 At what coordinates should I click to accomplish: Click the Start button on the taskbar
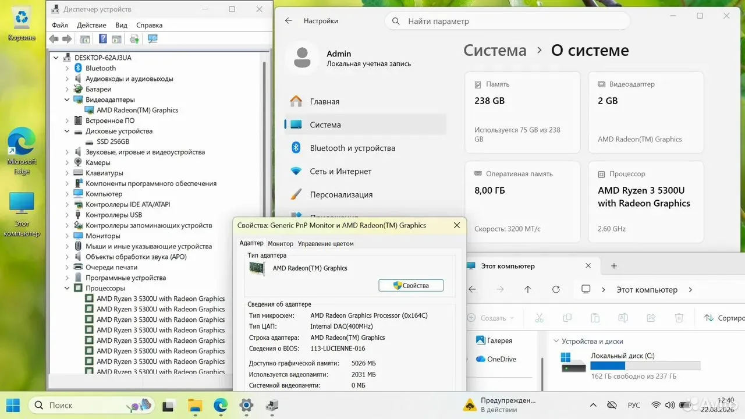coord(12,405)
